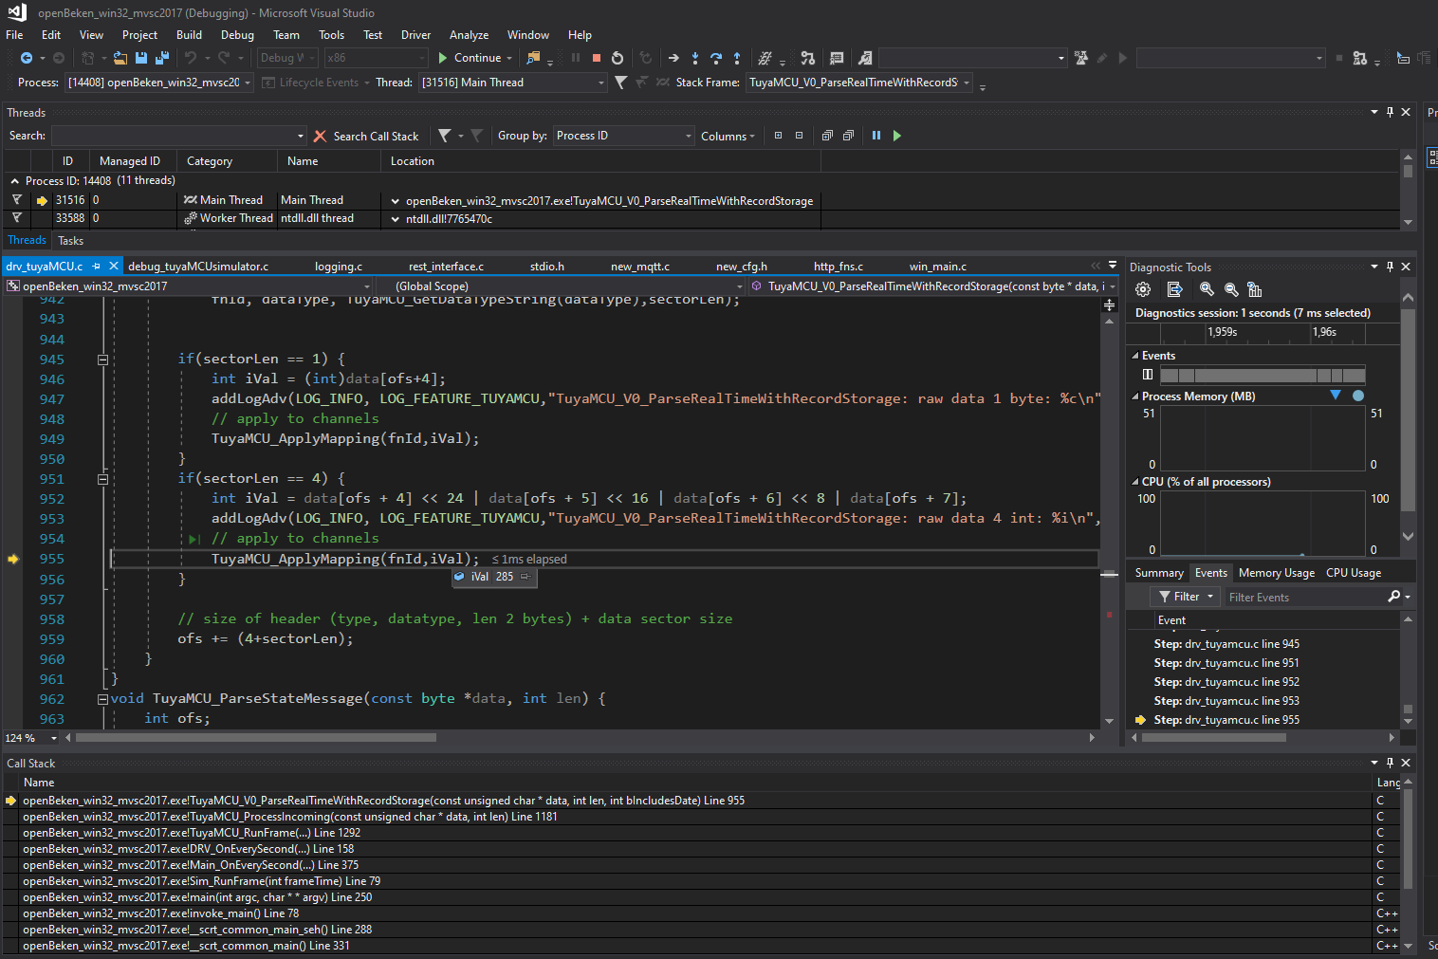Switch to the Memory Usage tab
Screen dimensions: 1438x959
tap(1277, 573)
